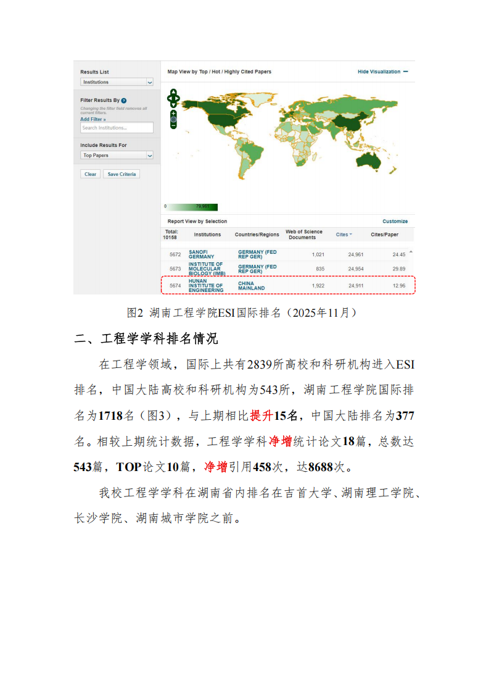Open the Results List Institutions dropdown
The width and height of the screenshot is (486, 689).
pos(117,82)
